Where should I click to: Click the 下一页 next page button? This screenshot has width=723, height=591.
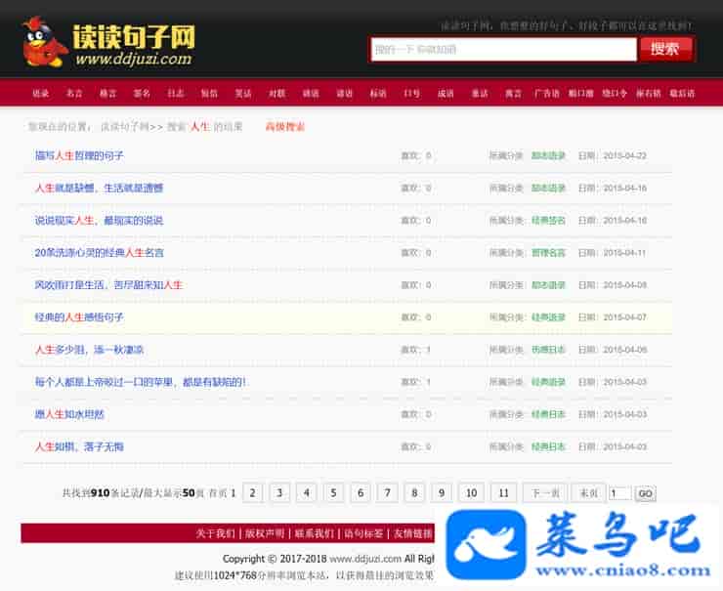[545, 492]
